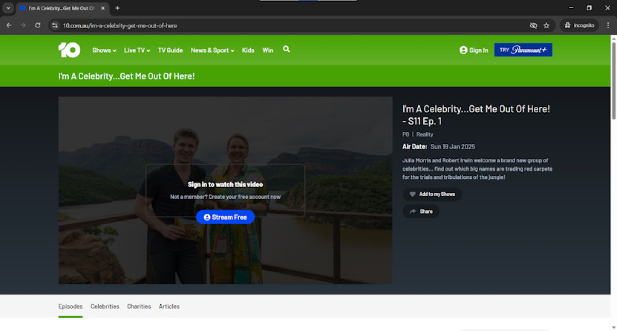Click the tracking protection eye icon

(x=533, y=25)
